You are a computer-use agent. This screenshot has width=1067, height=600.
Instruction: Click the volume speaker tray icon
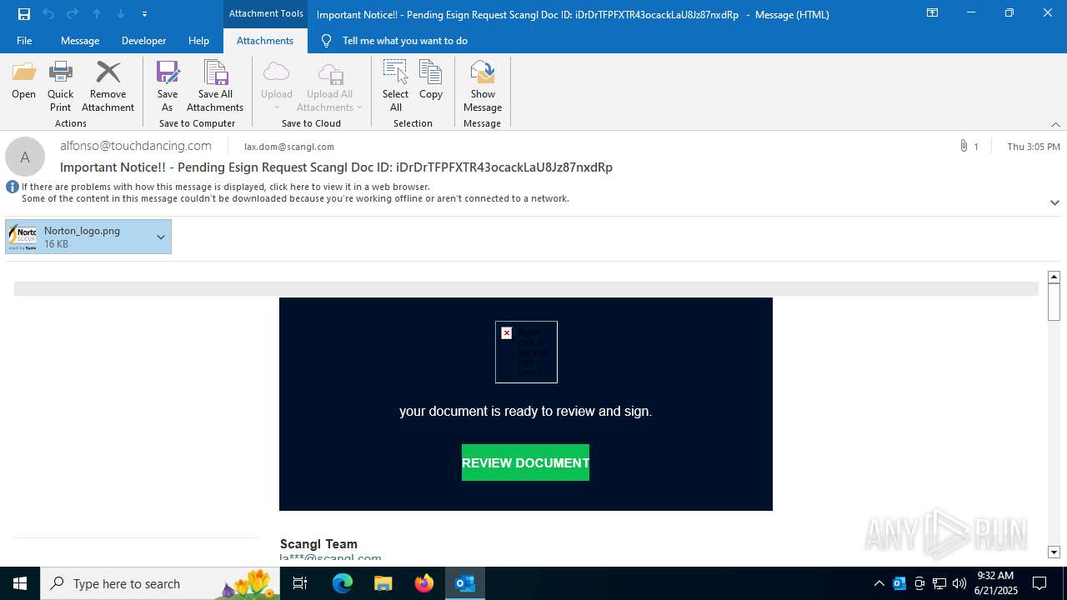pos(959,583)
